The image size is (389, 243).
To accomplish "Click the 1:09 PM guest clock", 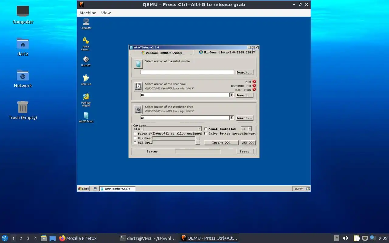I will click(x=299, y=189).
